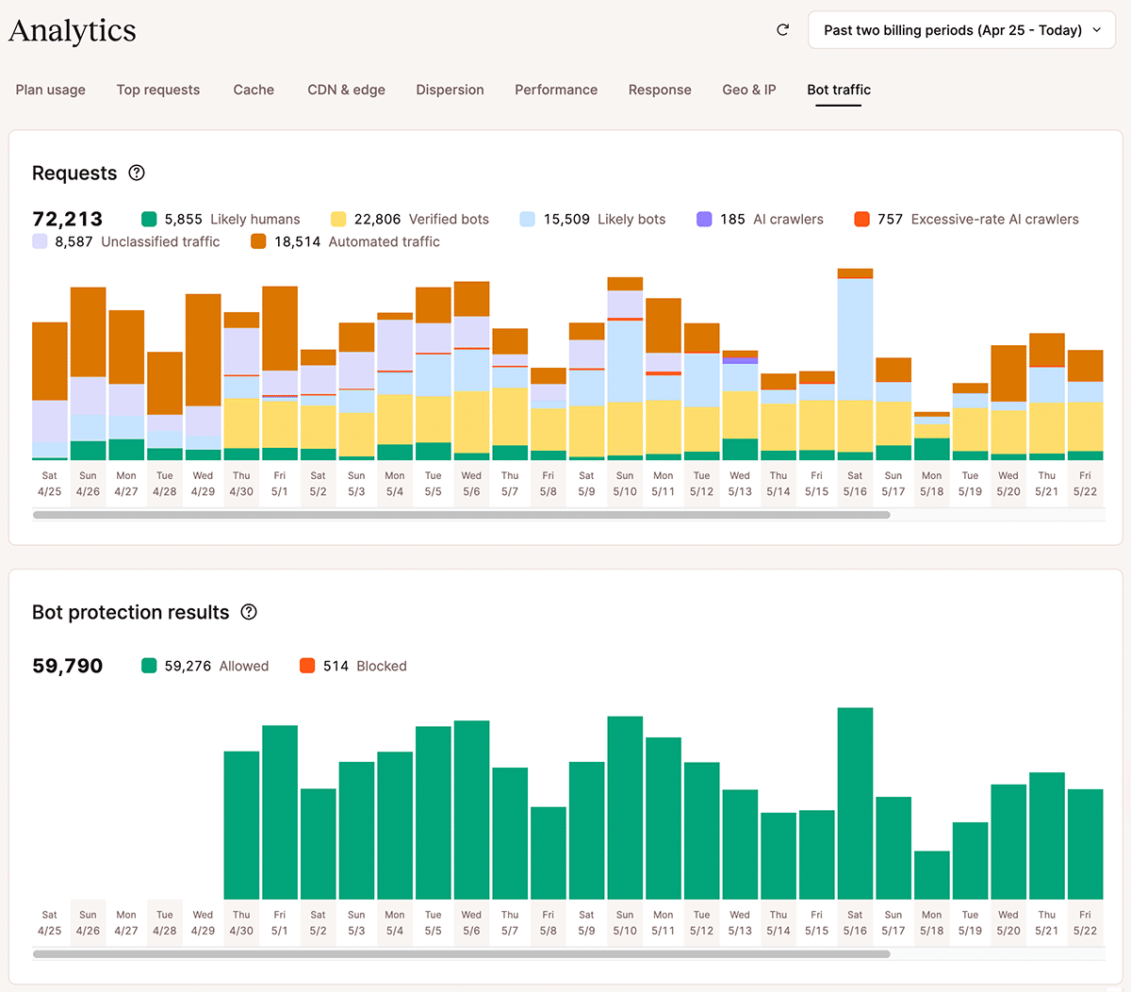Click the 'Sat 4/25' axis label in Bot protection chart
The width and height of the screenshot is (1131, 992).
50,923
